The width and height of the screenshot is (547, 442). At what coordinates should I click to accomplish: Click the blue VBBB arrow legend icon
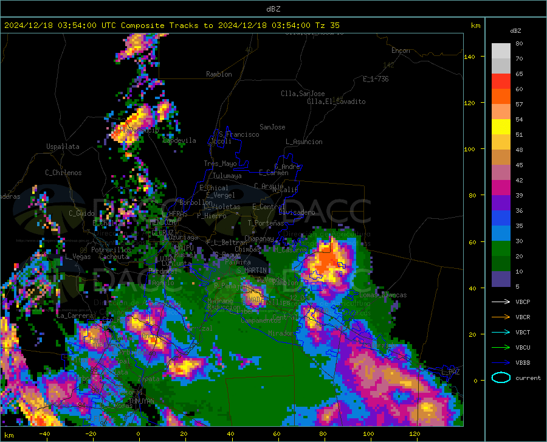click(501, 363)
